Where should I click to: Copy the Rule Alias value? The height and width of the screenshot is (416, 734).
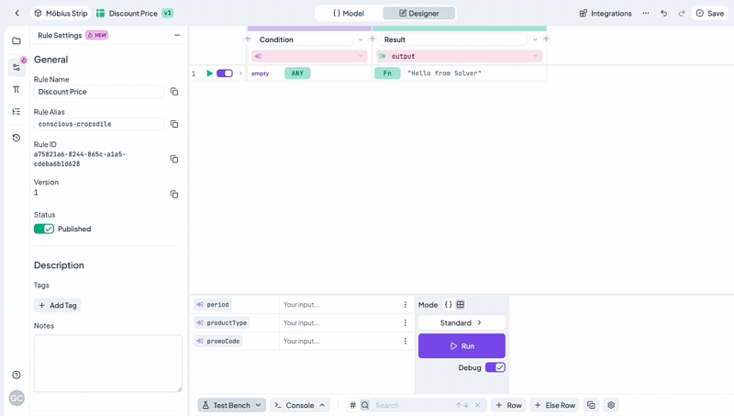(x=174, y=124)
